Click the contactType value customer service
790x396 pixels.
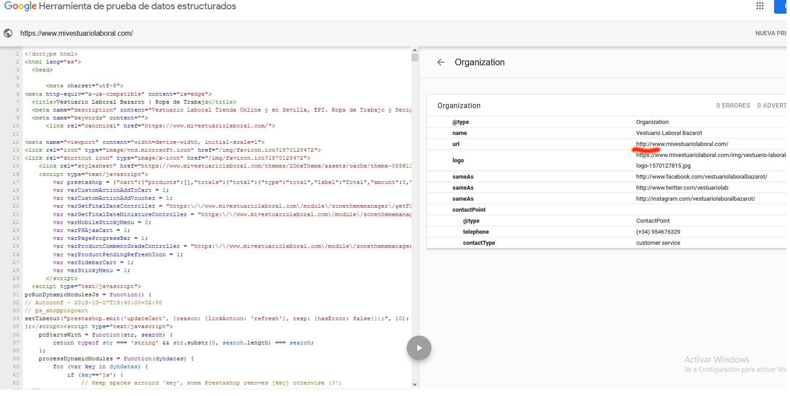coord(658,243)
